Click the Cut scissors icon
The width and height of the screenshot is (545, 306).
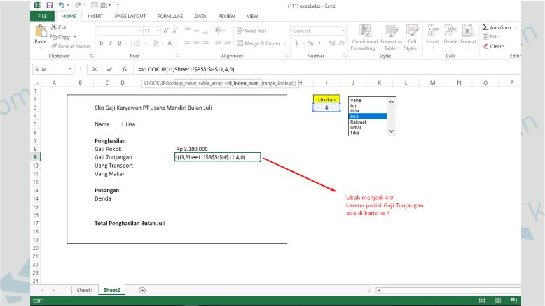[55, 27]
